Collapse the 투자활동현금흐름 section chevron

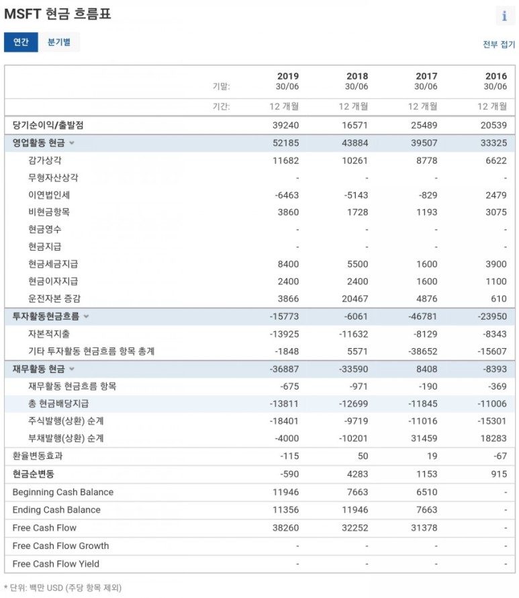tap(86, 316)
